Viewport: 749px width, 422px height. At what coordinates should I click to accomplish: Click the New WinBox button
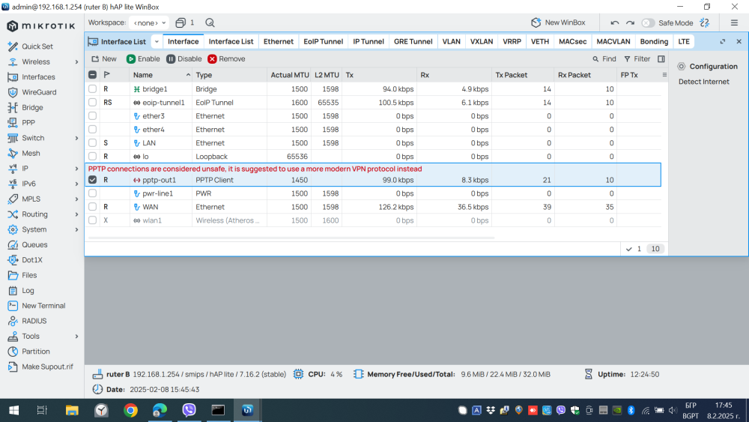point(560,23)
